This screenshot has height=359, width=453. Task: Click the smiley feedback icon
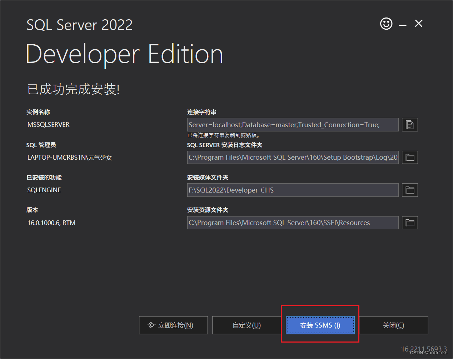coord(386,24)
